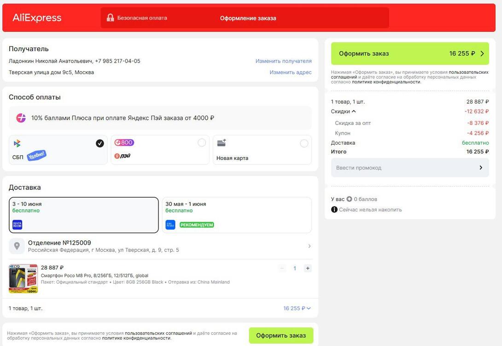502x346 pixels.
Task: Click the РЕКОМЕНДУЕМ badge
Action: coord(197,225)
